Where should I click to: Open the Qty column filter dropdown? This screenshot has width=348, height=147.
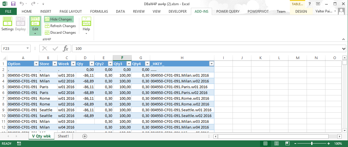click(x=92, y=64)
